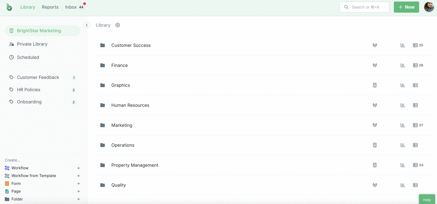This screenshot has width=437, height=204.
Task: Click the green New button
Action: point(406,7)
